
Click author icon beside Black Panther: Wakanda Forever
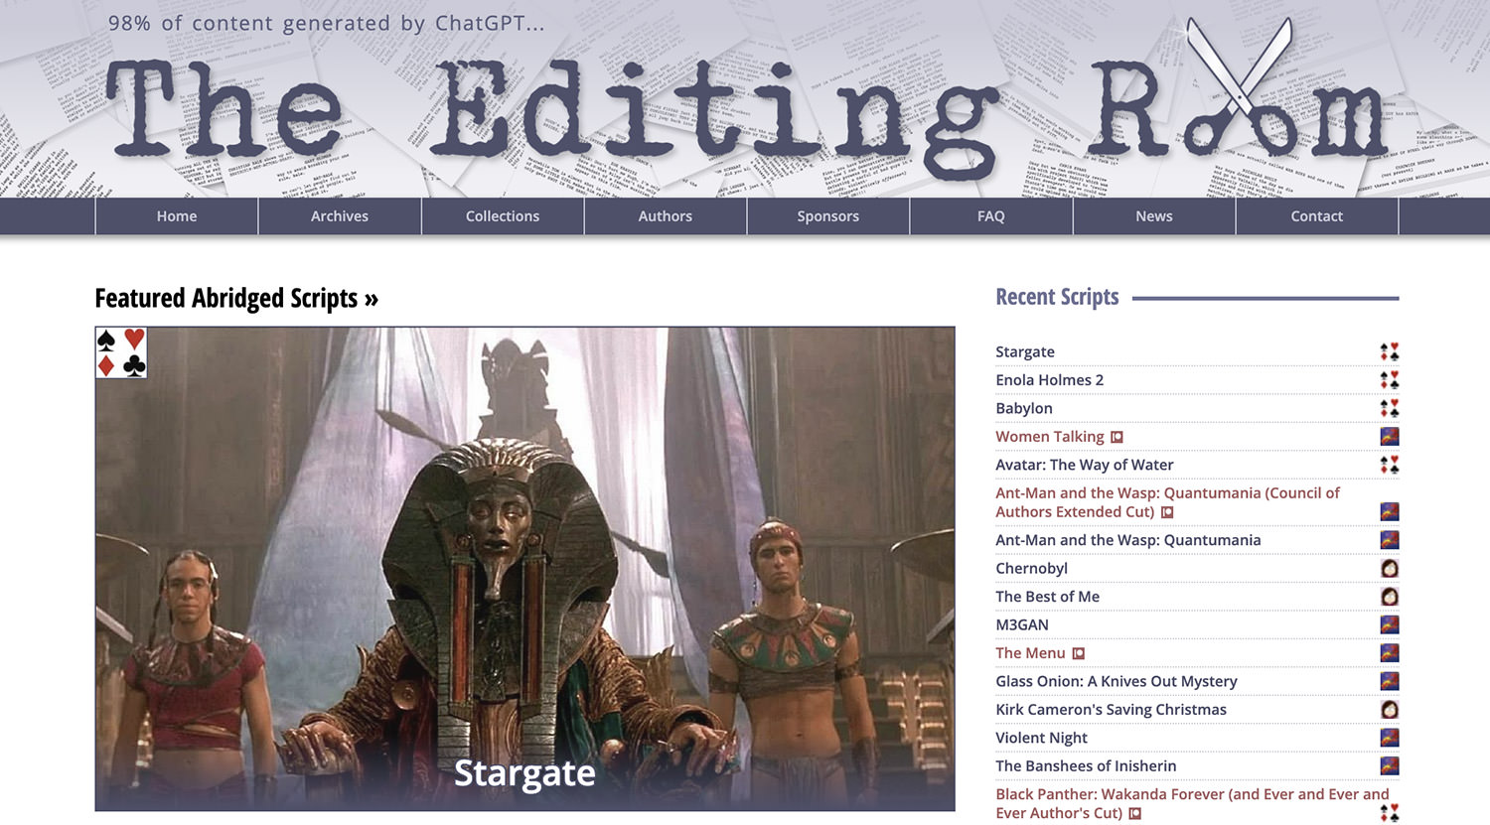[1390, 813]
